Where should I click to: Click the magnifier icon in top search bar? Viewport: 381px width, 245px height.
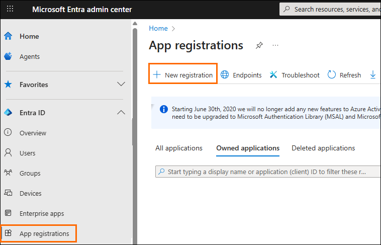(x=287, y=9)
